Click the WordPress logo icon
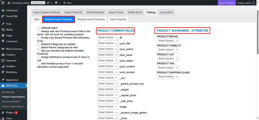The image size is (259, 120). (3, 3)
